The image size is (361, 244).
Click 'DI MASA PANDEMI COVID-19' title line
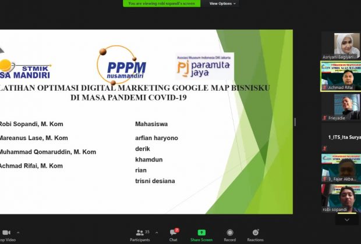pyautogui.click(x=129, y=98)
